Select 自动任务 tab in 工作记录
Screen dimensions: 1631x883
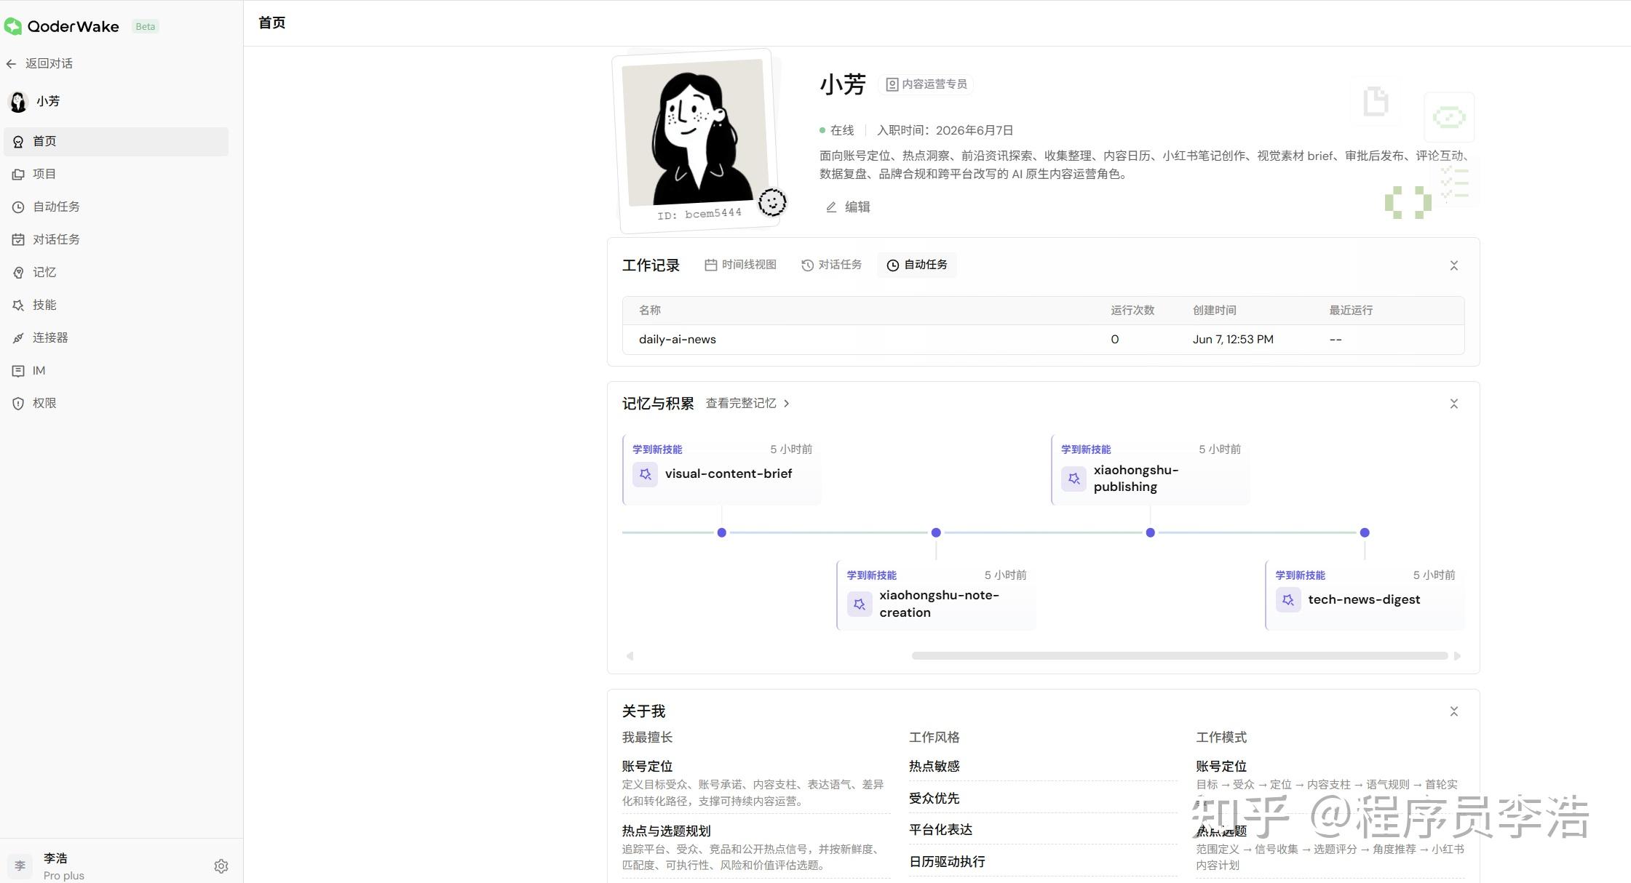click(917, 265)
